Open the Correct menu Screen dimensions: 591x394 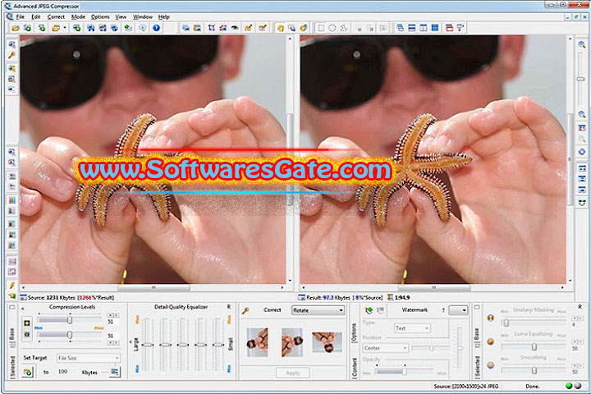pos(56,17)
